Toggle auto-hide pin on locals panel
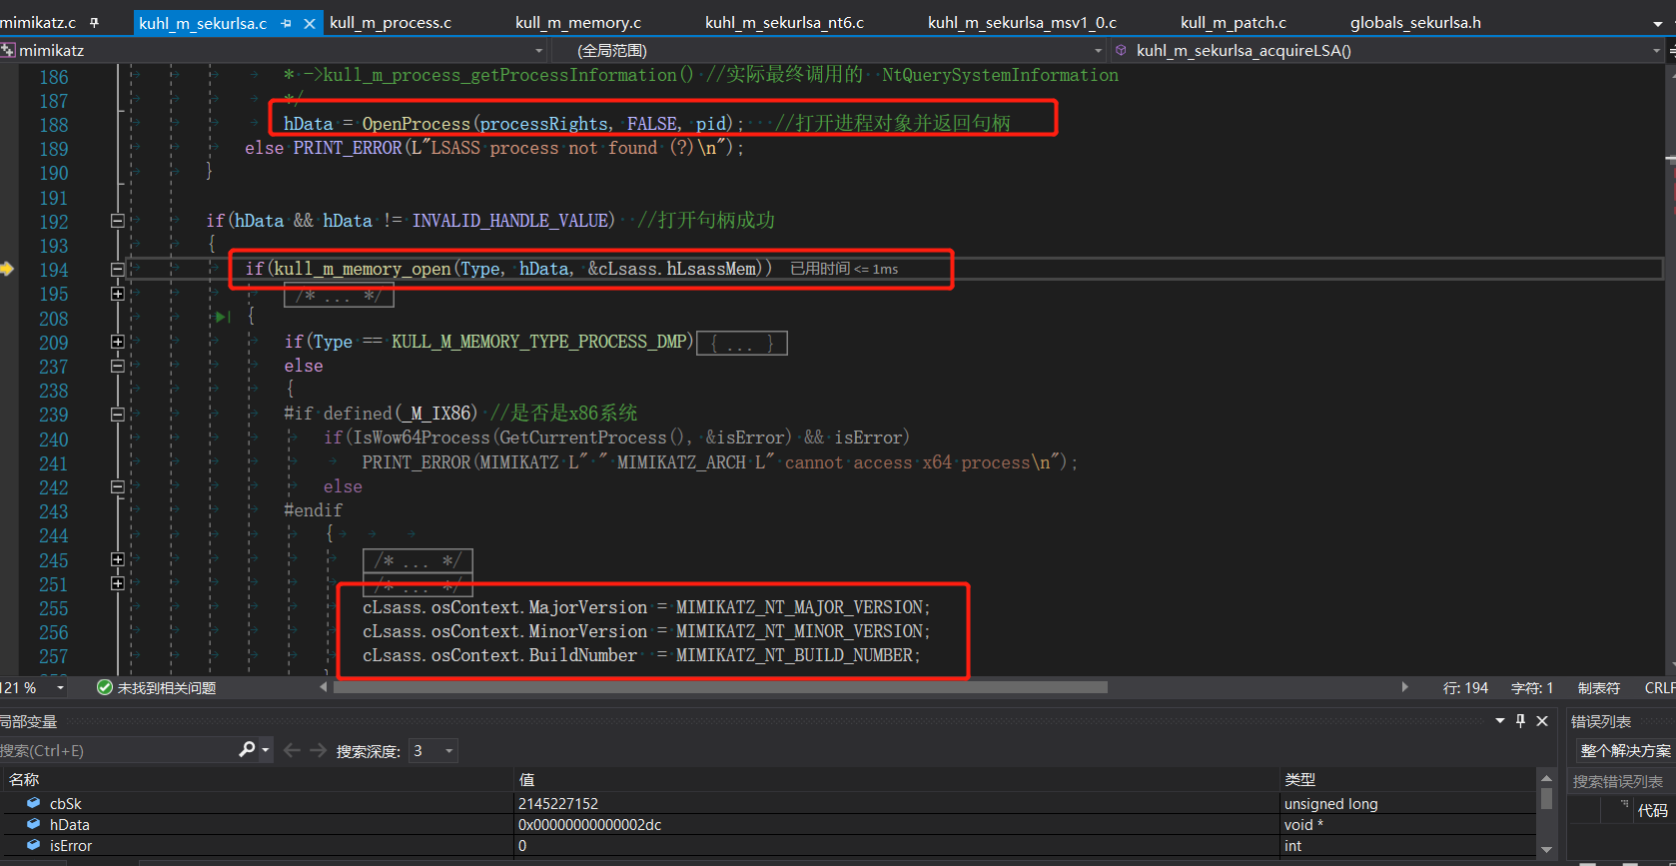This screenshot has height=866, width=1676. [1520, 720]
